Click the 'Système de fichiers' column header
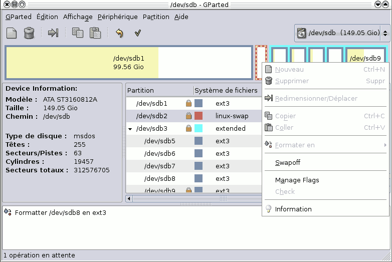Screen dimensions: 392x262 pyautogui.click(x=226, y=91)
